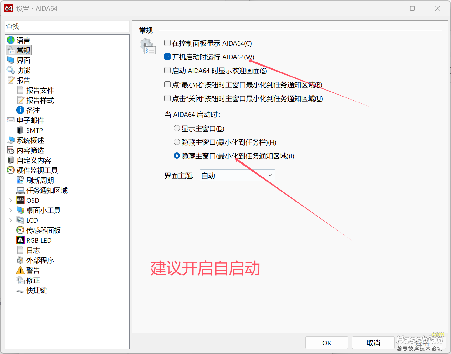Click the document icon beside 日志
The width and height of the screenshot is (451, 354).
coord(20,250)
